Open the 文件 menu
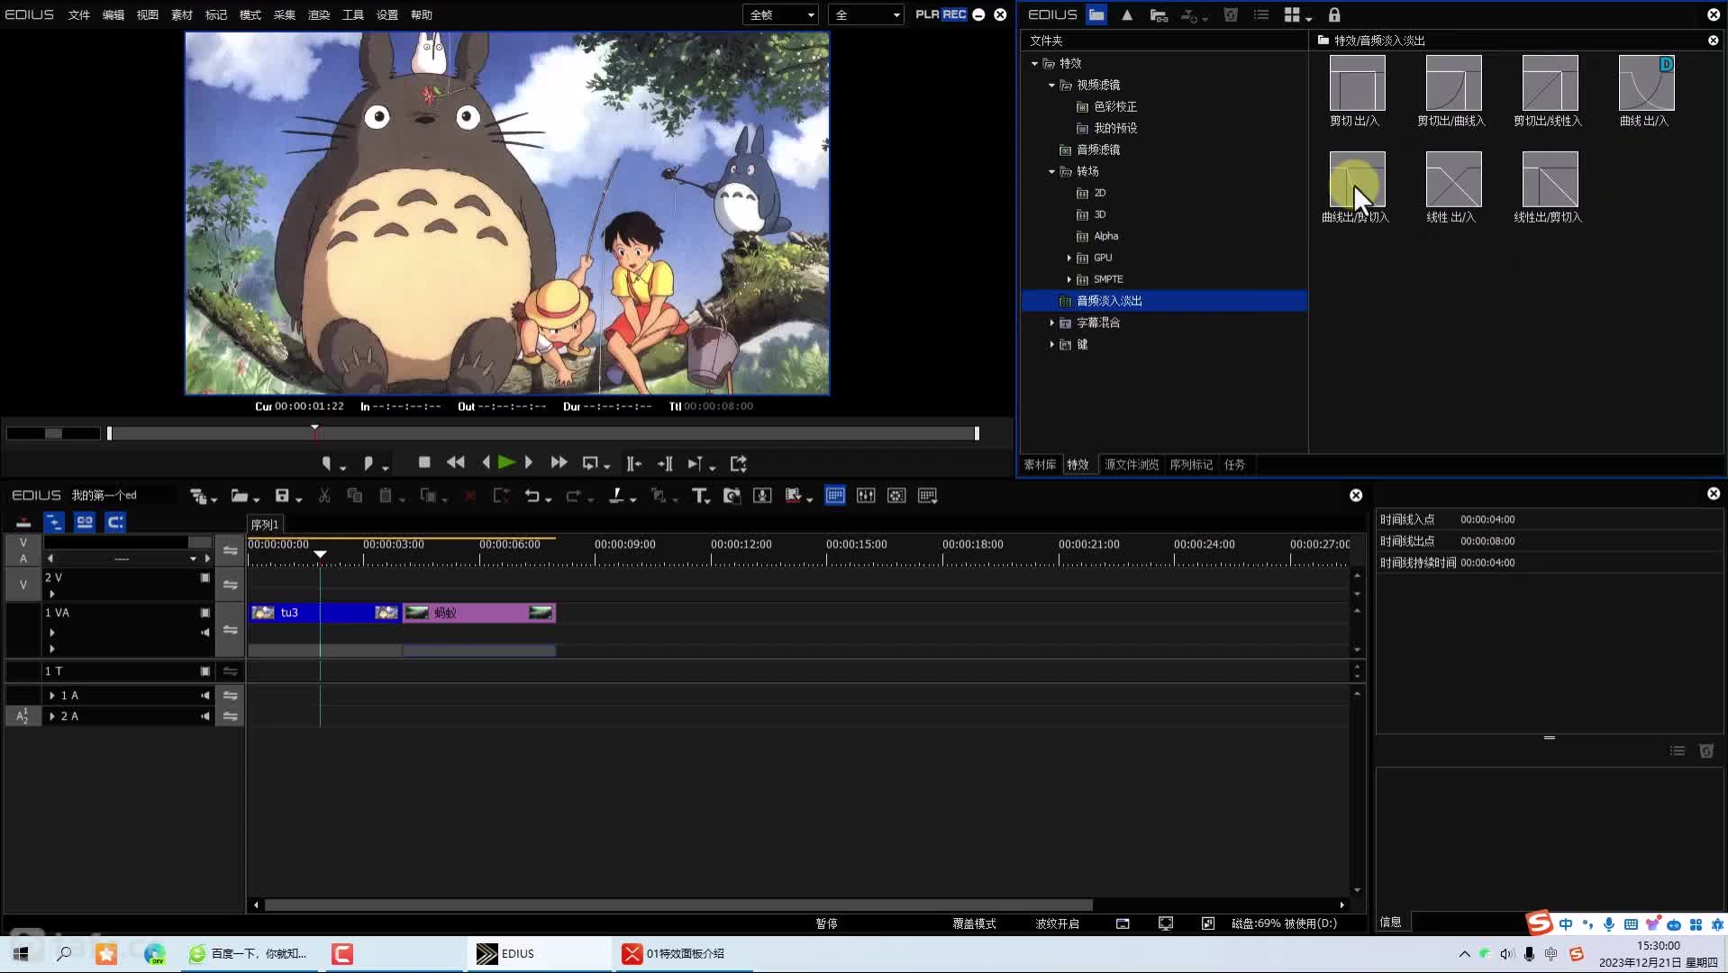 (79, 14)
